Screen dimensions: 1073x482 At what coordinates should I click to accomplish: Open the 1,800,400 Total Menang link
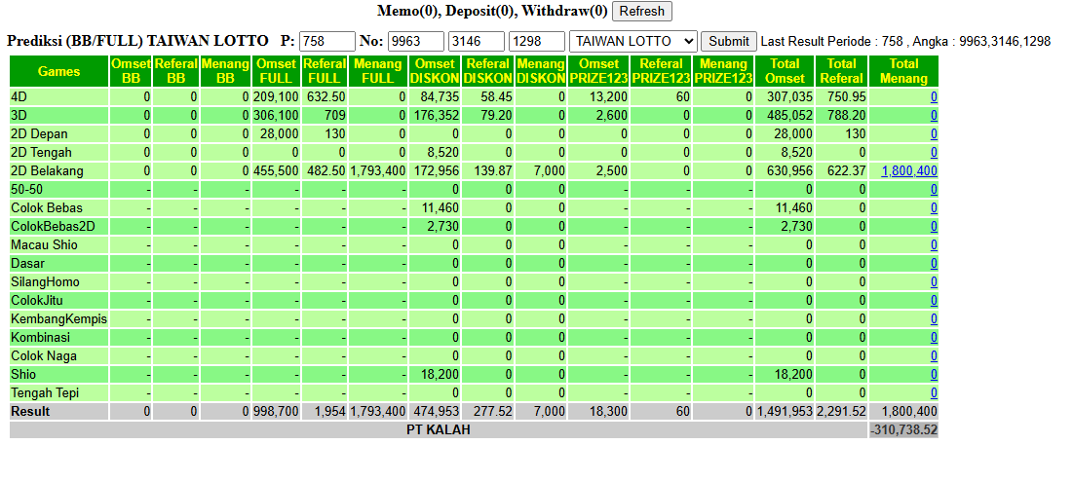[x=908, y=171]
